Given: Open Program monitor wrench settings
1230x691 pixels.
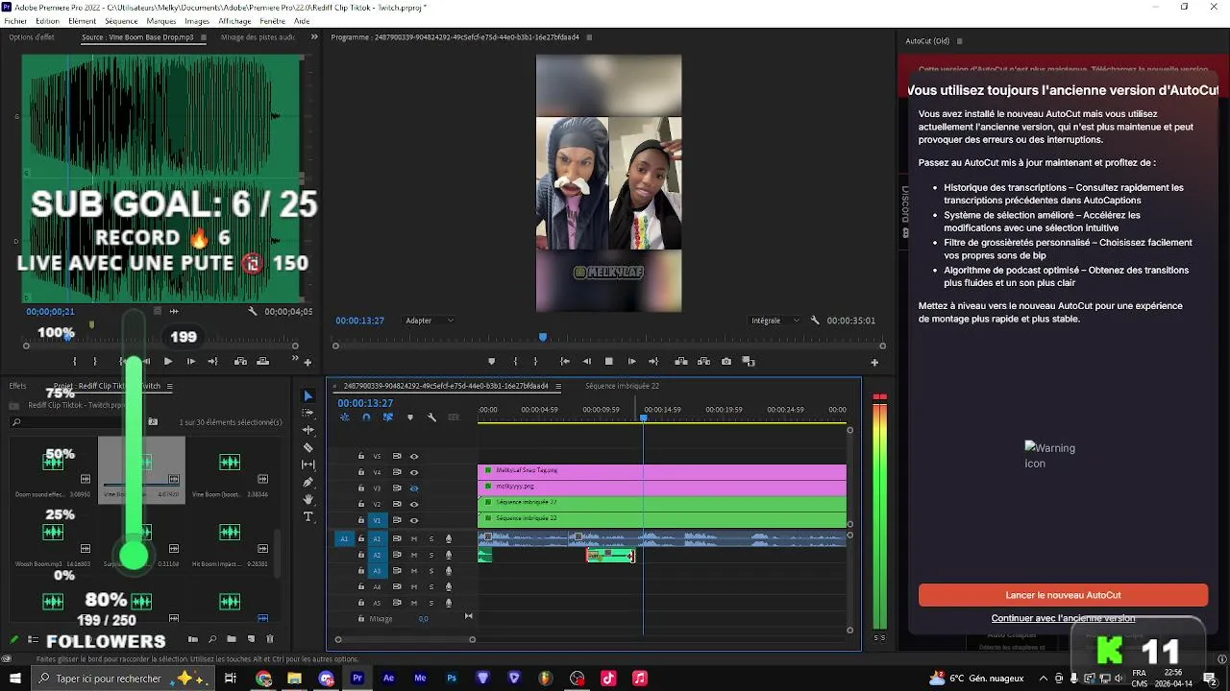Looking at the screenshot, I should point(815,321).
